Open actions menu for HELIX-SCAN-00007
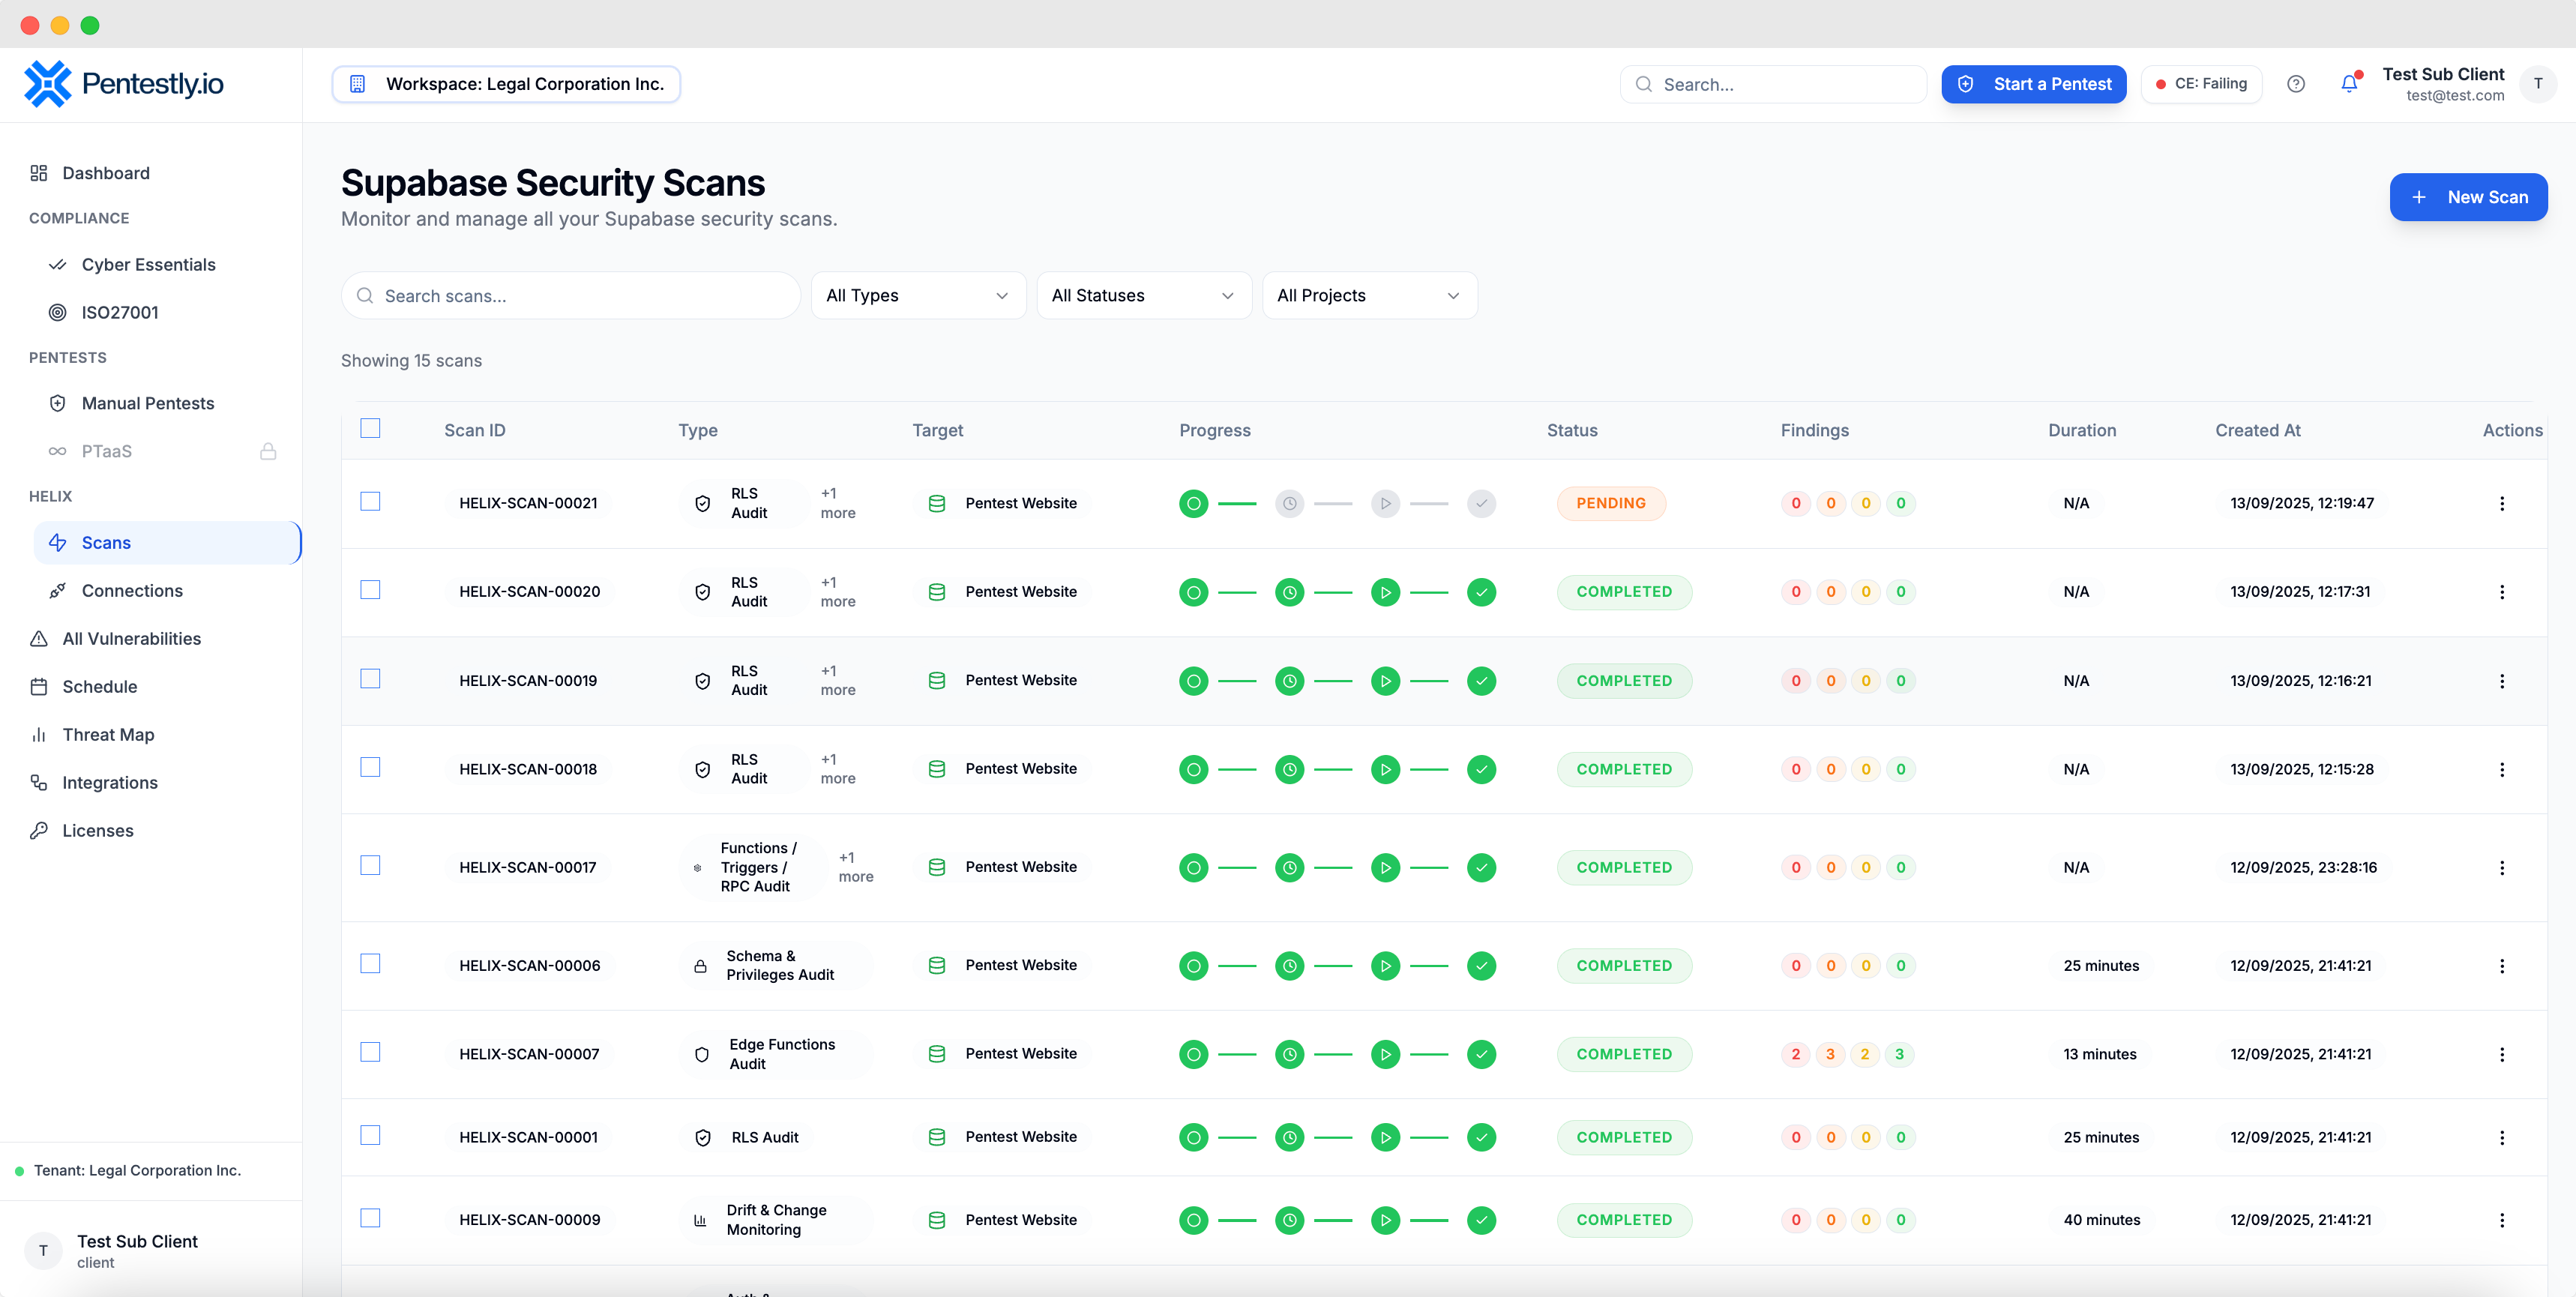2576x1297 pixels. pos(2501,1054)
